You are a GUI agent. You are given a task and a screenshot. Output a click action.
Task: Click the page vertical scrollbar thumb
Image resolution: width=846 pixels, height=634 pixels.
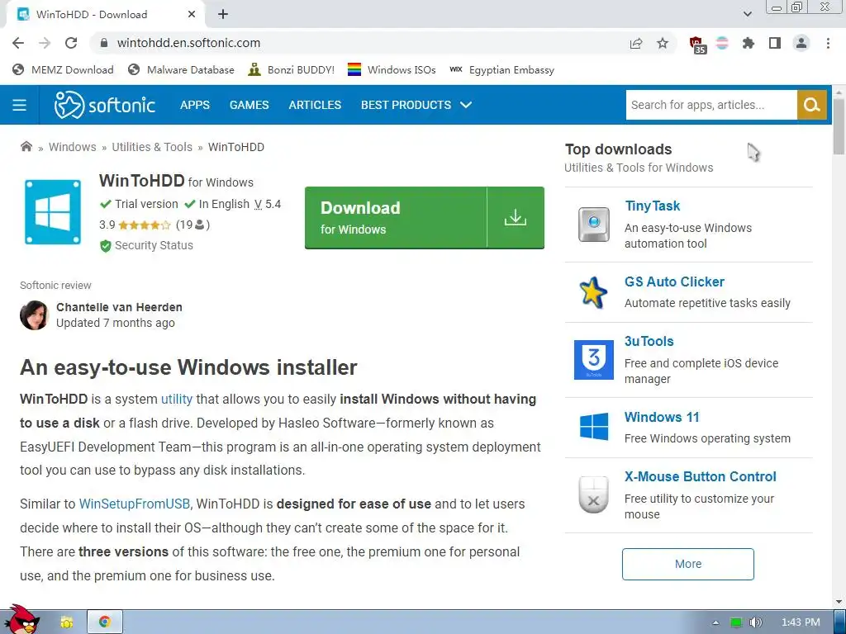coord(839,126)
